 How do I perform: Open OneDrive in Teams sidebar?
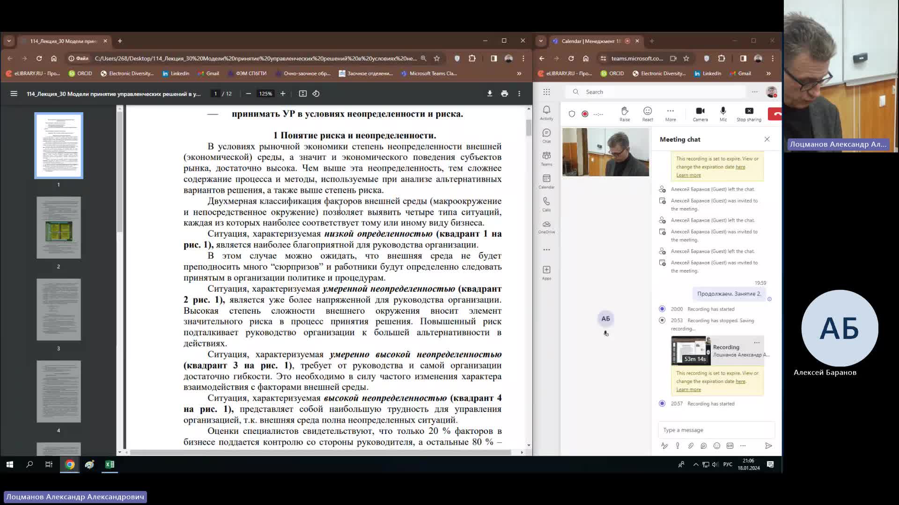546,227
